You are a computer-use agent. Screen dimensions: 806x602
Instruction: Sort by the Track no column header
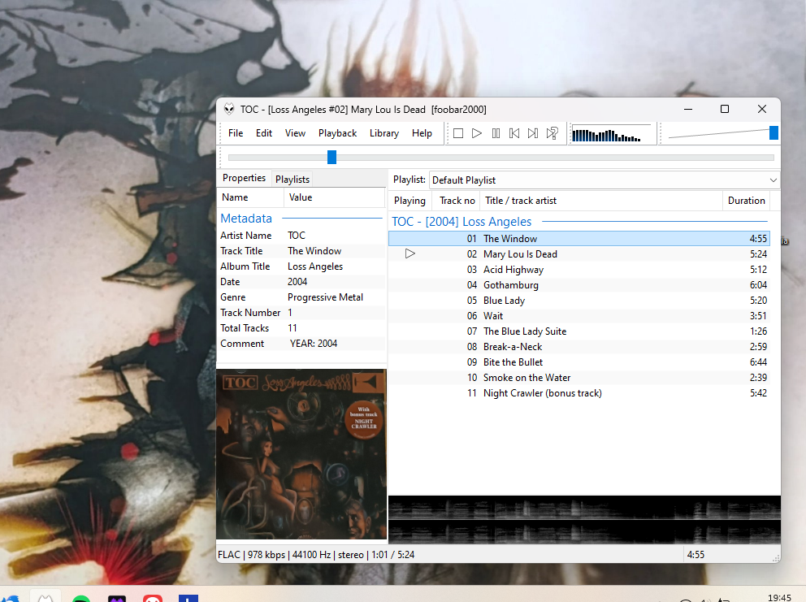(x=457, y=201)
